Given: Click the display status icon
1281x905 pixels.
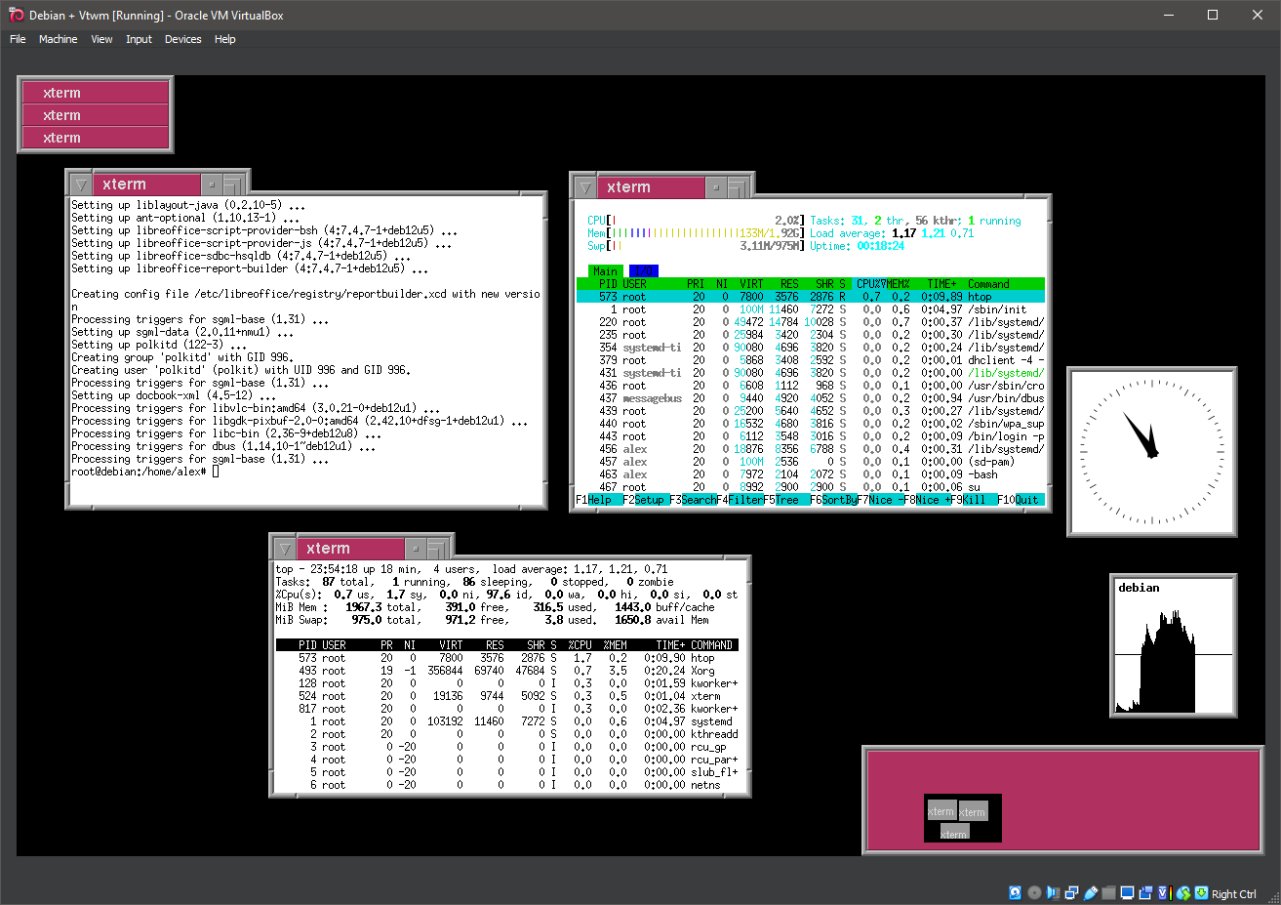Looking at the screenshot, I should 1127,891.
